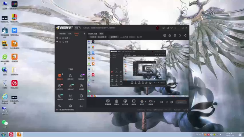Click the flame popularity count 457
Image resolution: width=244 pixels, height=137 pixels.
[139, 37]
